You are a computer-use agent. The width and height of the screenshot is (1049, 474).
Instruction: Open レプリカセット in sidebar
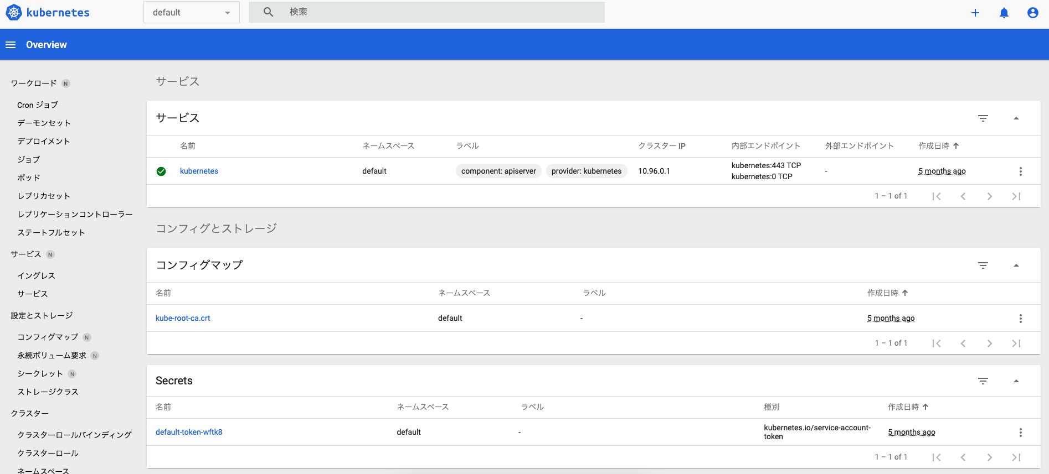pyautogui.click(x=44, y=196)
